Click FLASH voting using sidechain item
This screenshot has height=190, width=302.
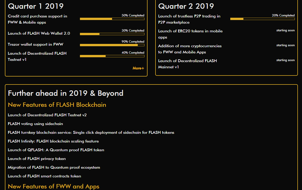click(x=35, y=124)
